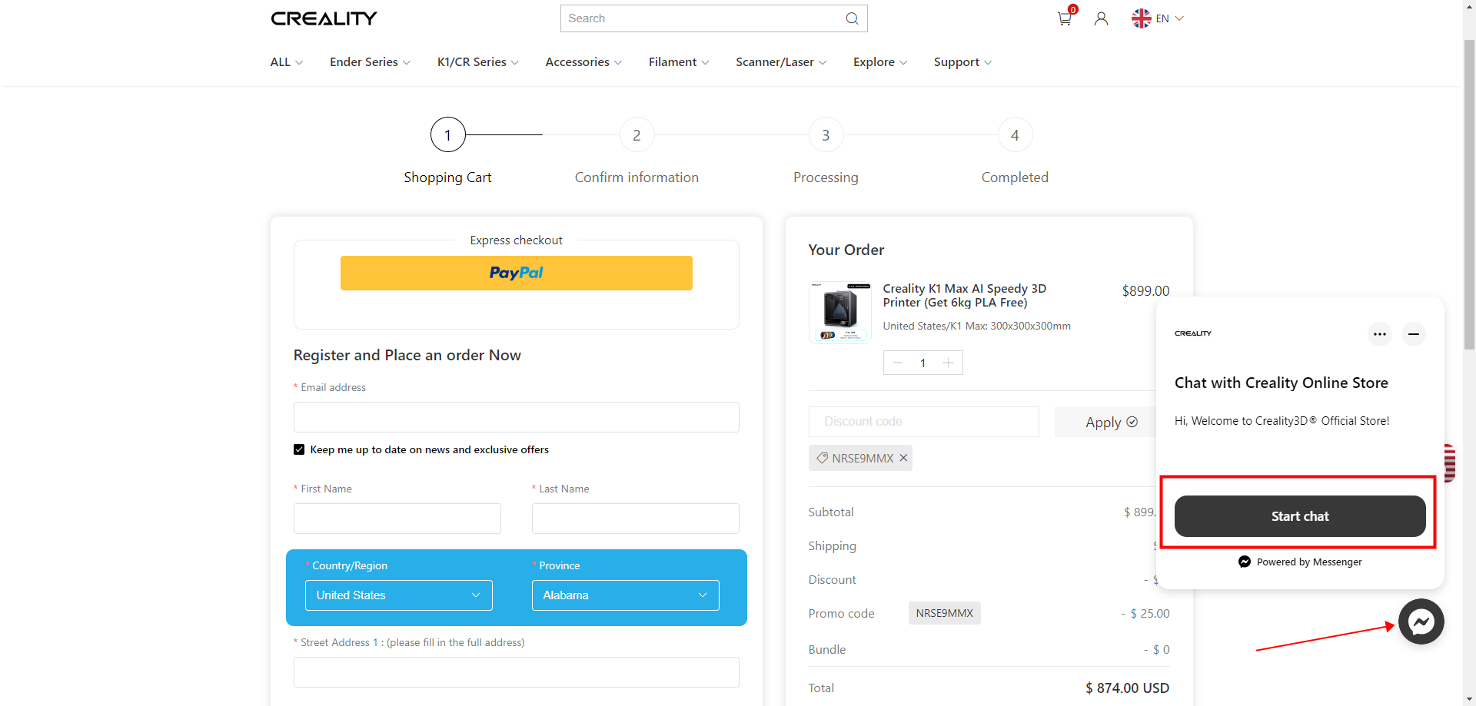
Task: Click the total $ 874.00 USD
Action: pos(1127,688)
